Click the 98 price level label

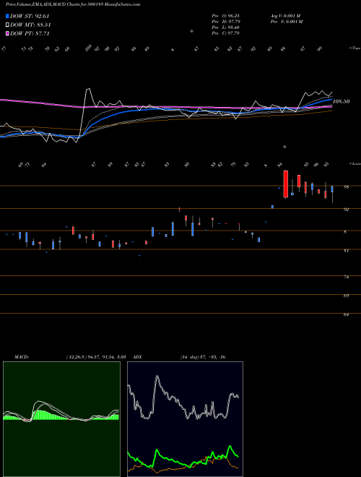[x=346, y=187]
